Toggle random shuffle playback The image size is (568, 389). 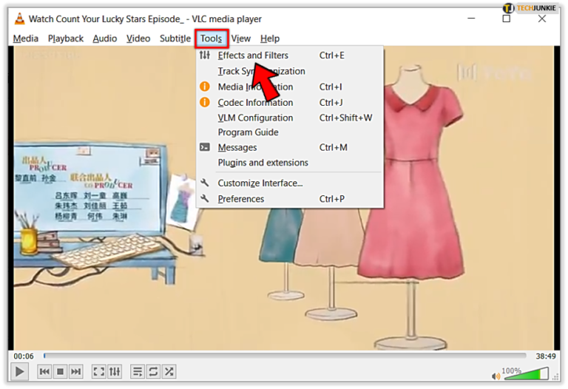[169, 371]
